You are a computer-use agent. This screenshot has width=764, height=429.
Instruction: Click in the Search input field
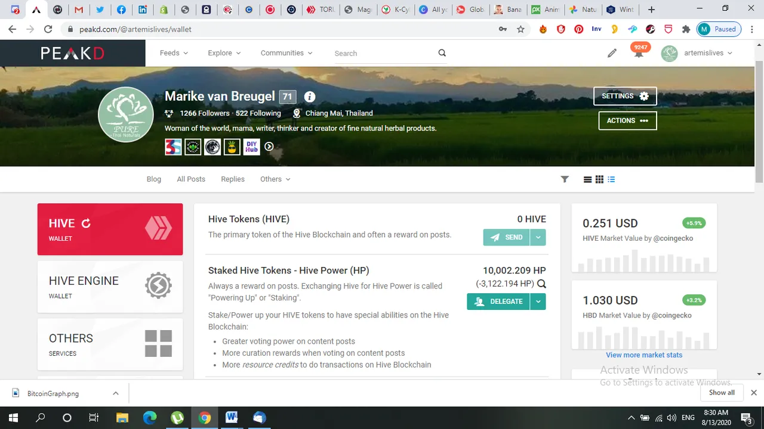coord(384,53)
